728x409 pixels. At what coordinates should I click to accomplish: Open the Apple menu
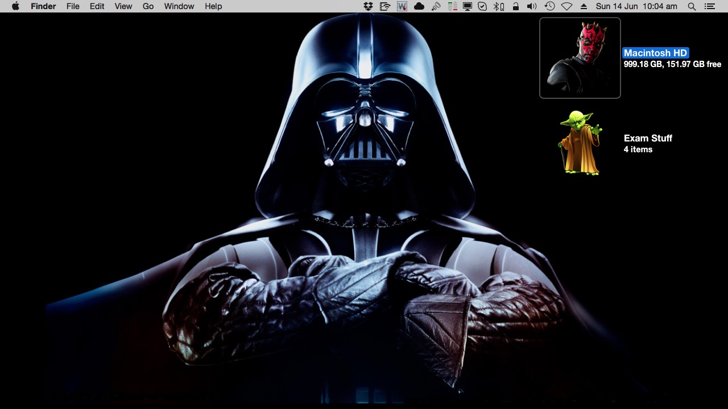tap(15, 6)
